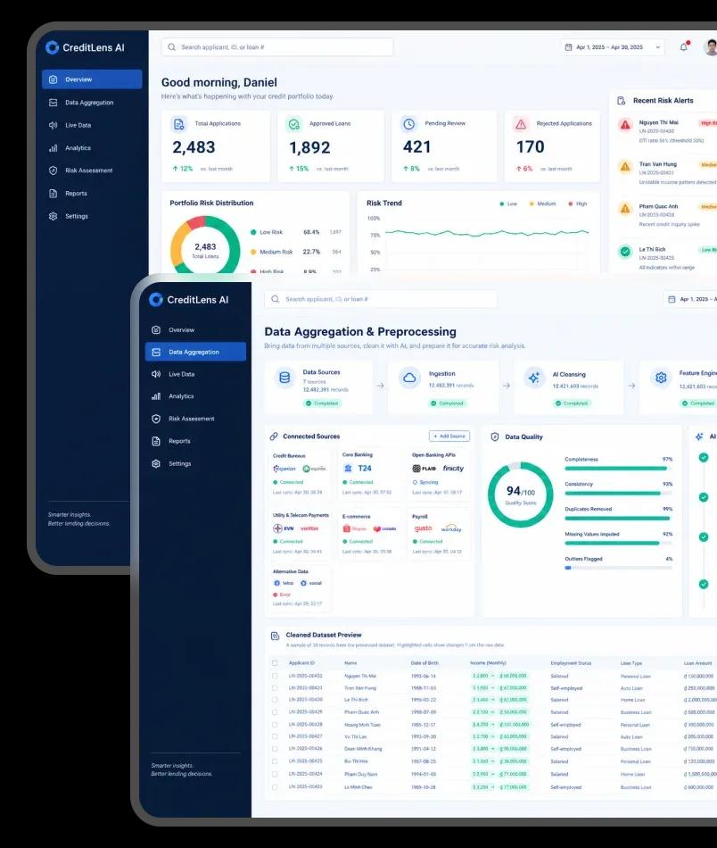This screenshot has width=717, height=848.
Task: Click the Recent Risk Alerts header icon
Action: 622,101
